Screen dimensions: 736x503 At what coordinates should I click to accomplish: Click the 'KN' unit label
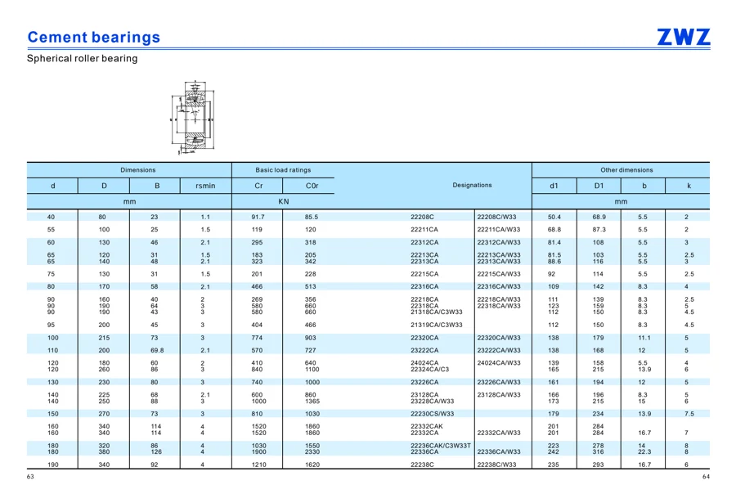coord(284,201)
